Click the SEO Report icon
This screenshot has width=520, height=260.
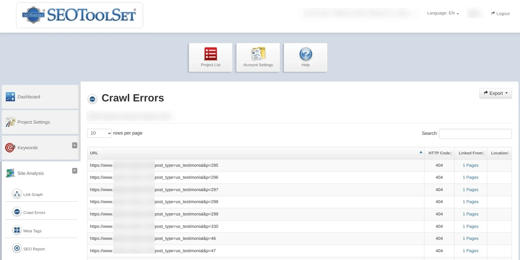click(x=17, y=248)
